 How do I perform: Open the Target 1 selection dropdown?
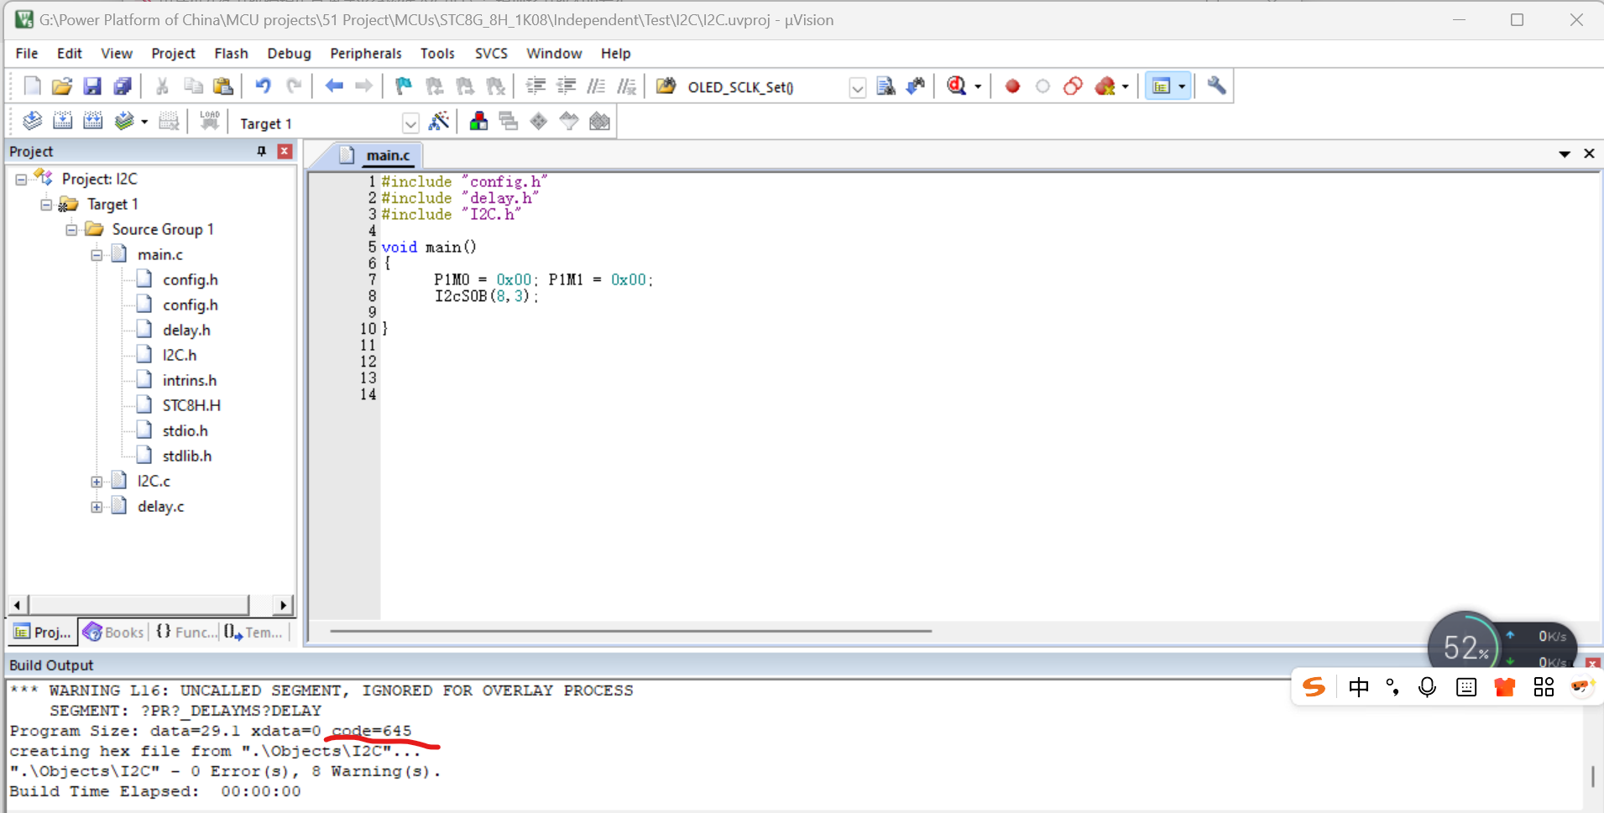pyautogui.click(x=410, y=124)
